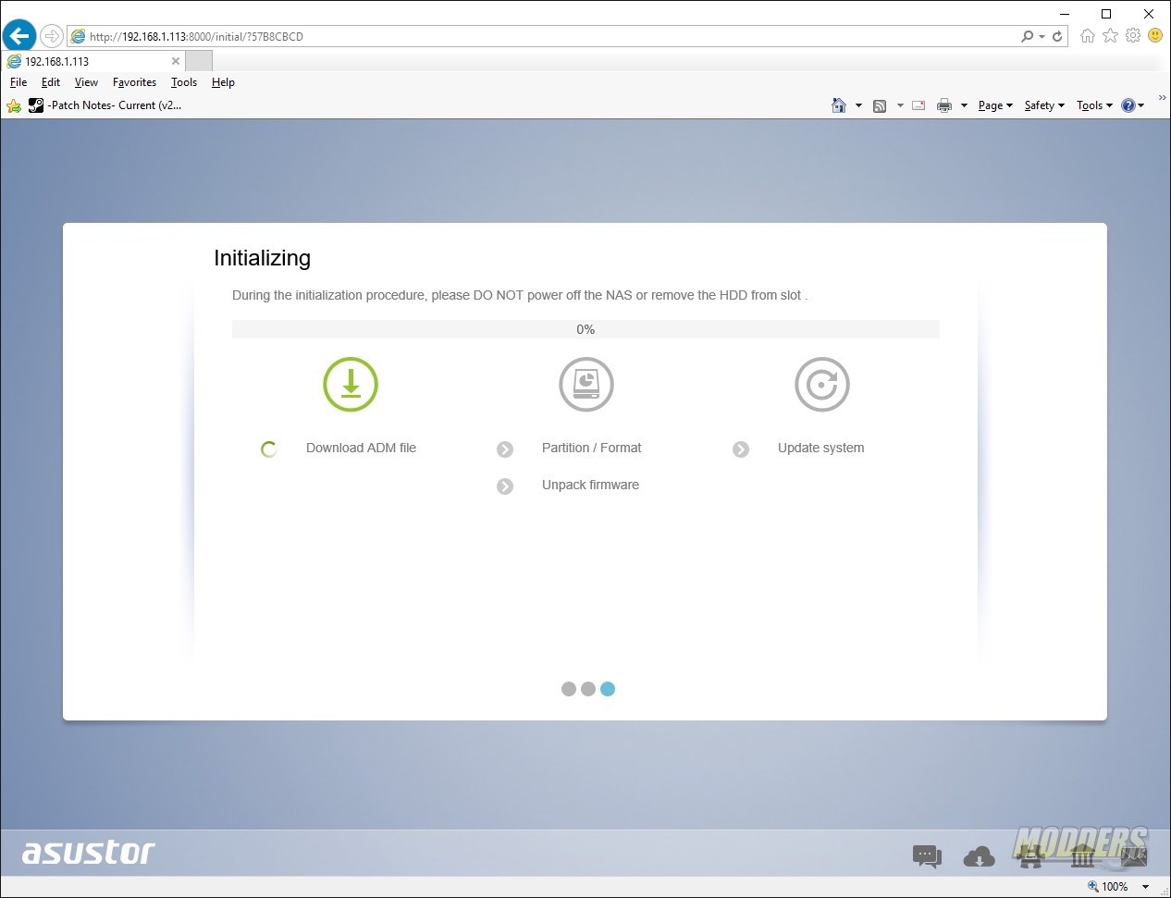Expand the Print options dropdown arrow
The height and width of the screenshot is (898, 1171).
point(964,105)
